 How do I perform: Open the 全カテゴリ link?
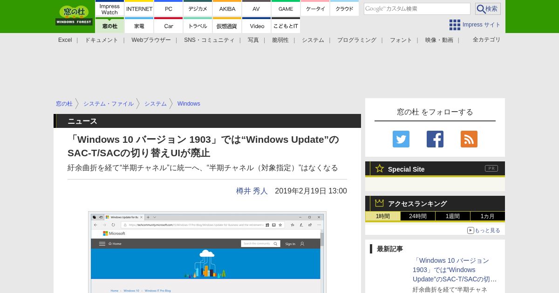[x=487, y=40]
